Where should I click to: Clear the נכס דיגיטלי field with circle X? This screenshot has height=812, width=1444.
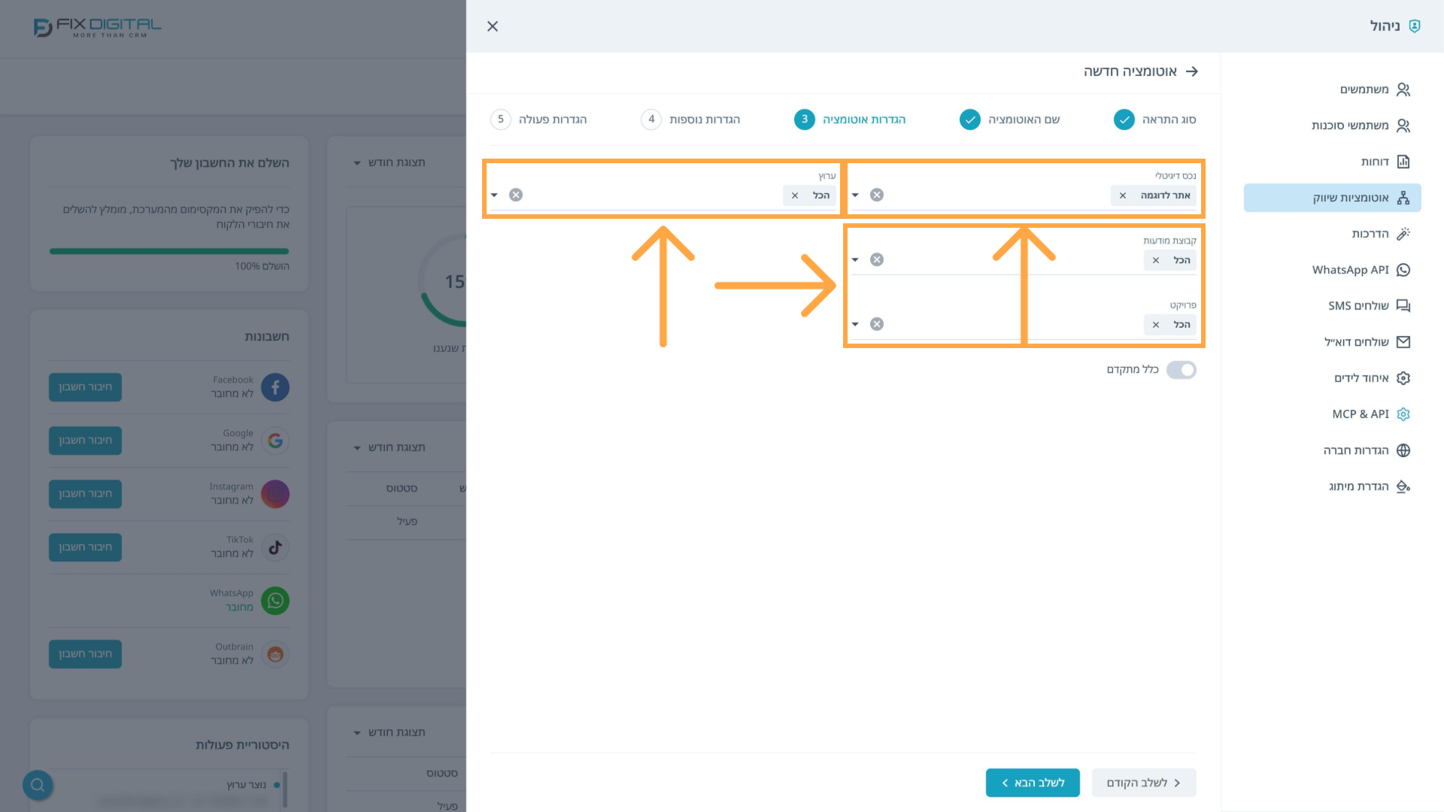click(877, 195)
